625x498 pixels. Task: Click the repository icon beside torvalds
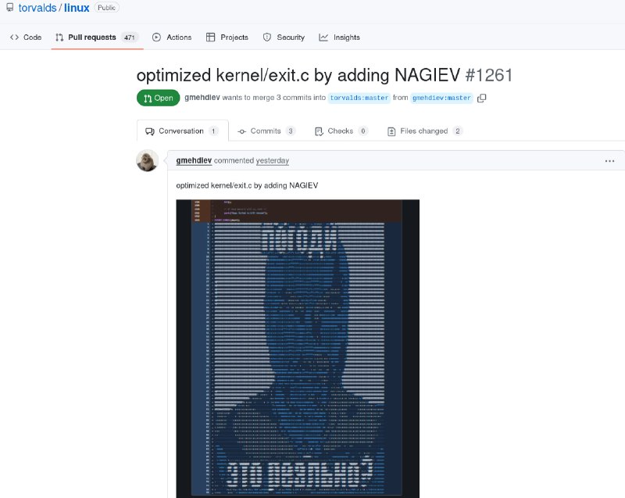(x=10, y=7)
